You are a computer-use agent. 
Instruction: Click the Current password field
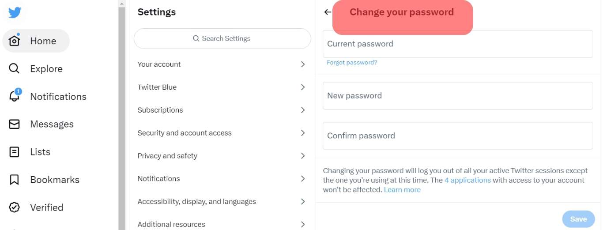[x=457, y=44]
